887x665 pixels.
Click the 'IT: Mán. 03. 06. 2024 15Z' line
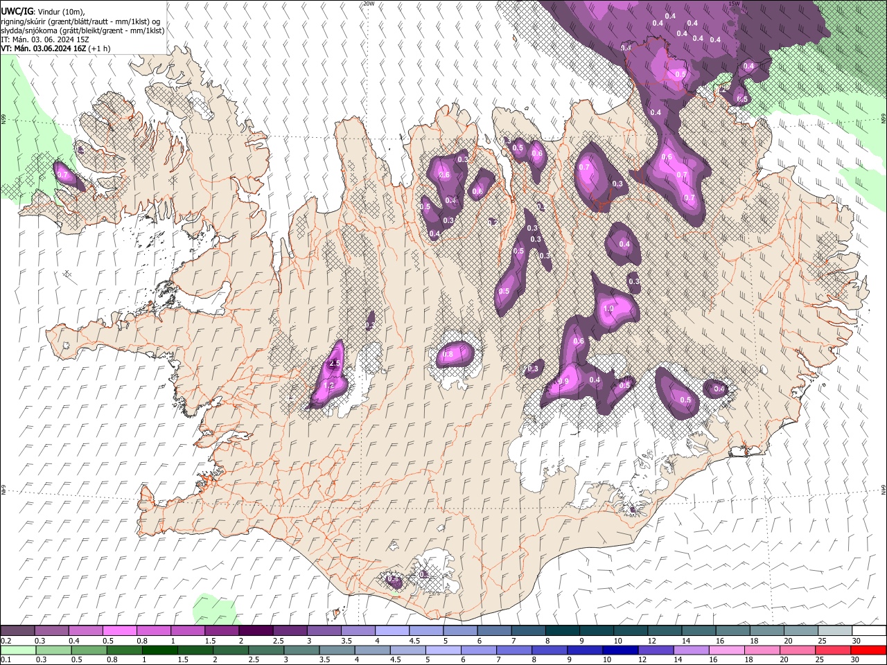tap(45, 39)
